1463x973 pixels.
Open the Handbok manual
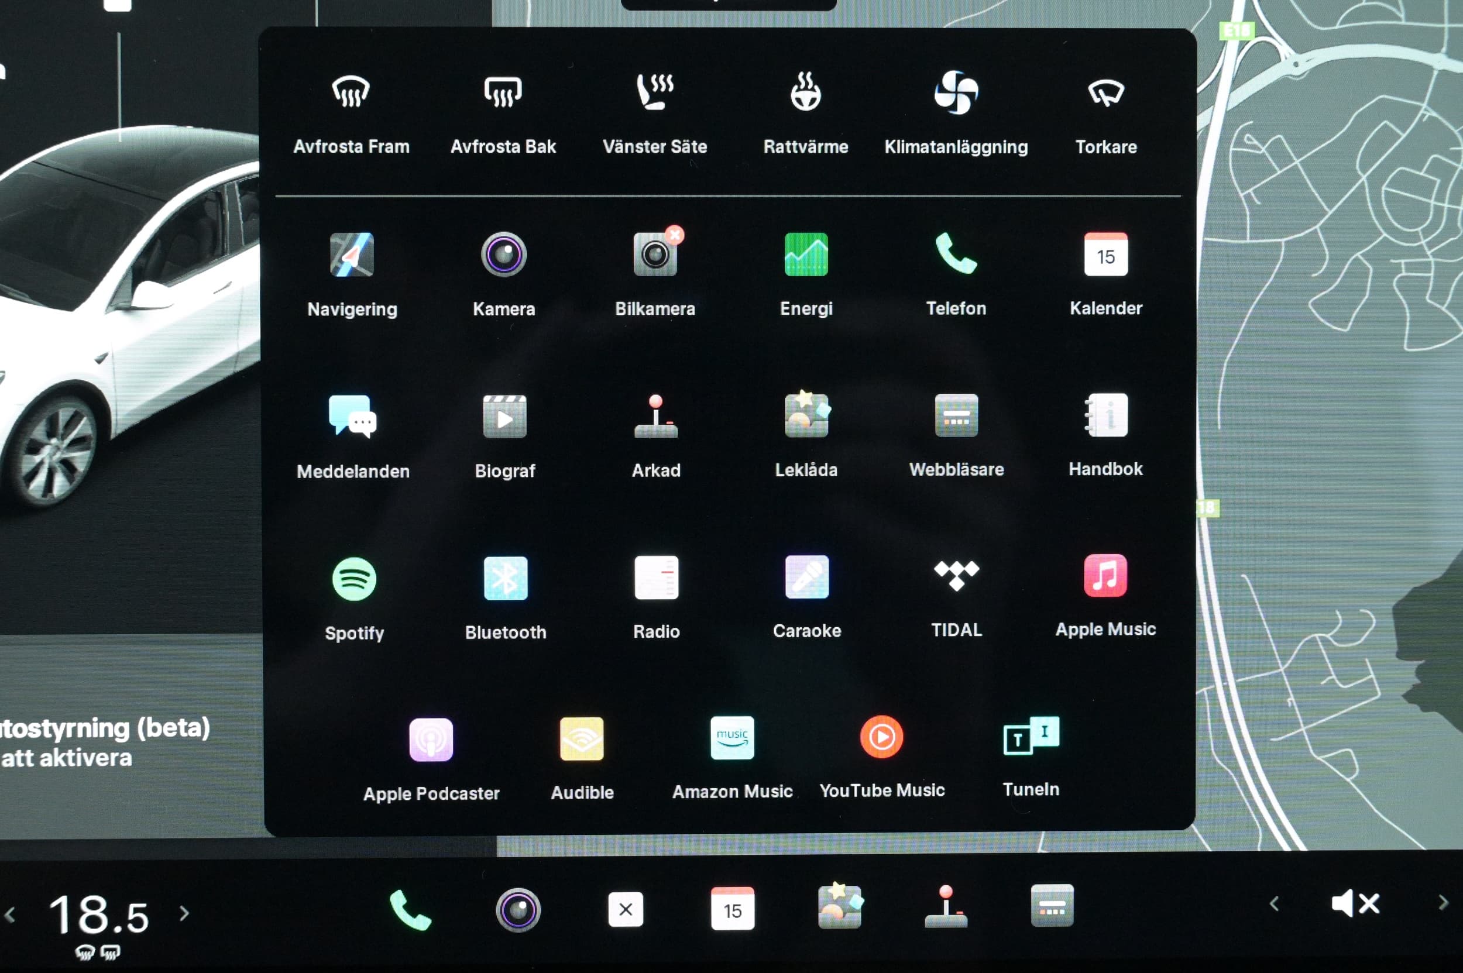pyautogui.click(x=1105, y=436)
